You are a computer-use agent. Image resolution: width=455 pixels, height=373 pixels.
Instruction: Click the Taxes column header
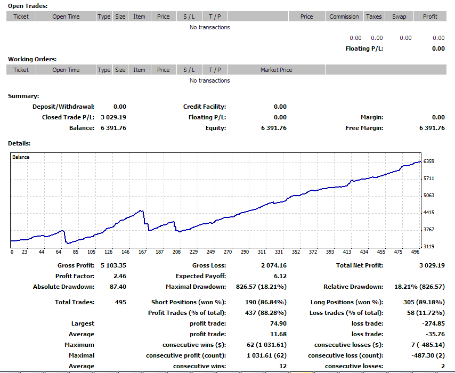[x=373, y=17]
